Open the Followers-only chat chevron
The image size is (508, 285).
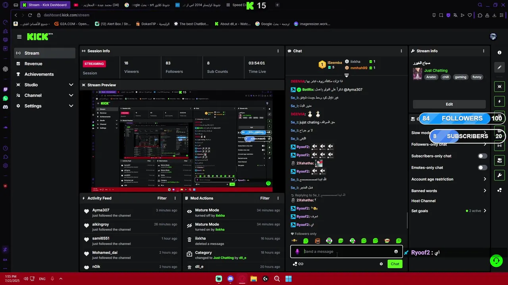tap(485, 144)
